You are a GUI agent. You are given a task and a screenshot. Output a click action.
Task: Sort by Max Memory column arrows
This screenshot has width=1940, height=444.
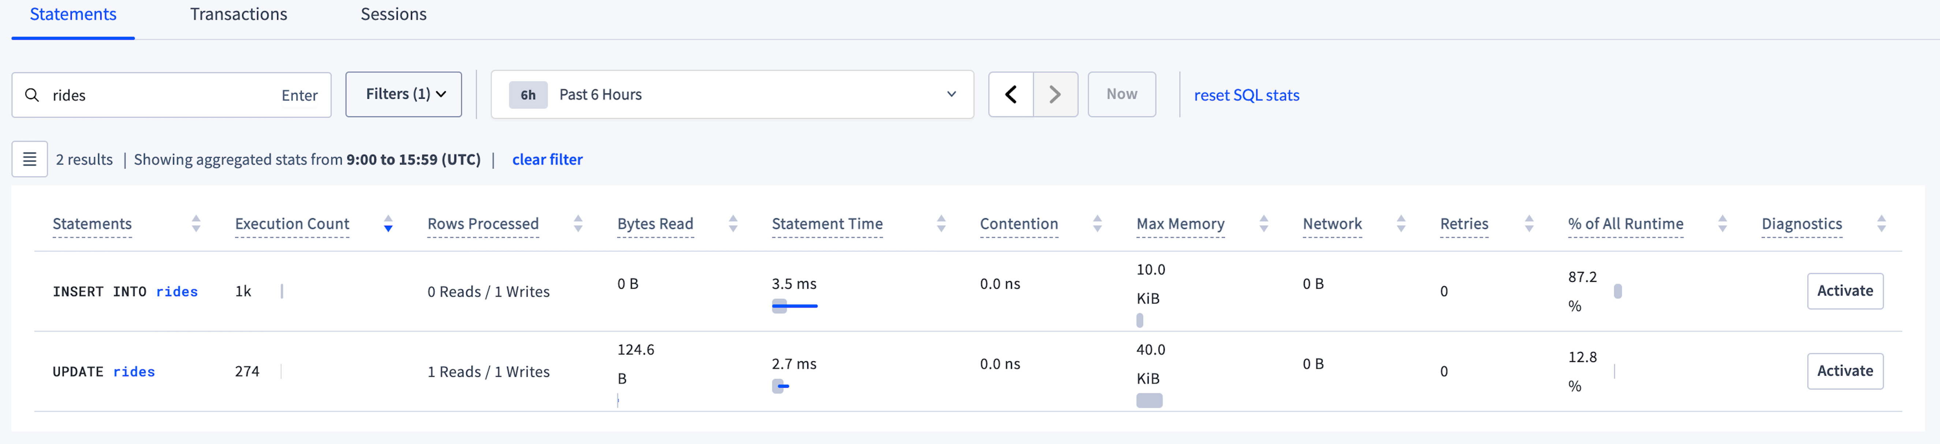pyautogui.click(x=1264, y=224)
